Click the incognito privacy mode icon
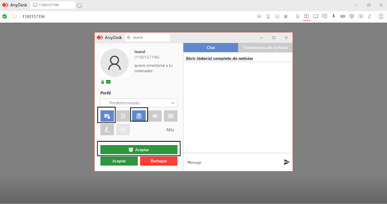 point(259,16)
